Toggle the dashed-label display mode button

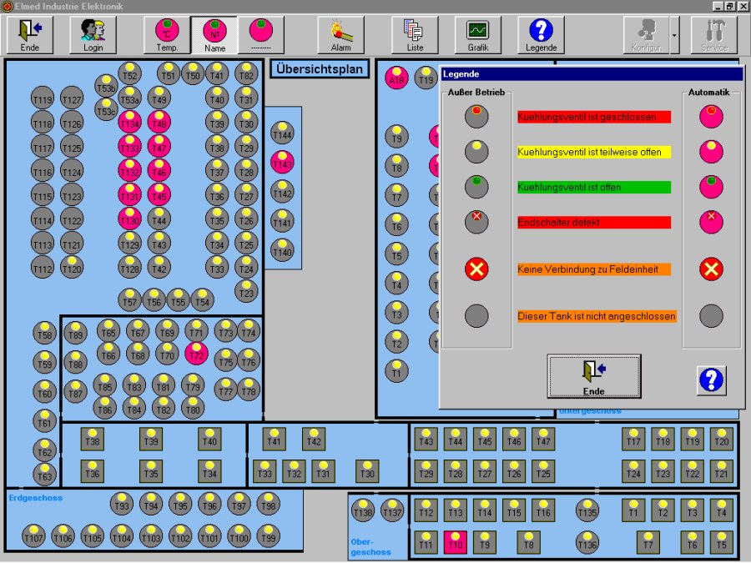tap(261, 34)
